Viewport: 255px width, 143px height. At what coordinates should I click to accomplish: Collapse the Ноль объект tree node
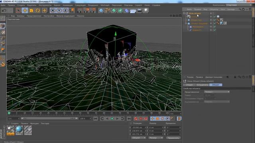coord(184,13)
